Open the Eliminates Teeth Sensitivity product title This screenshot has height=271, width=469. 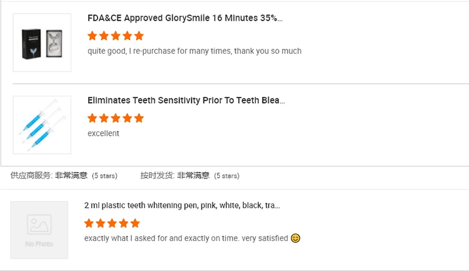tap(186, 100)
